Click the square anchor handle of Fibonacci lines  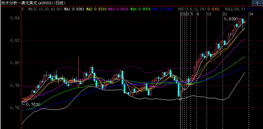click(x=180, y=99)
